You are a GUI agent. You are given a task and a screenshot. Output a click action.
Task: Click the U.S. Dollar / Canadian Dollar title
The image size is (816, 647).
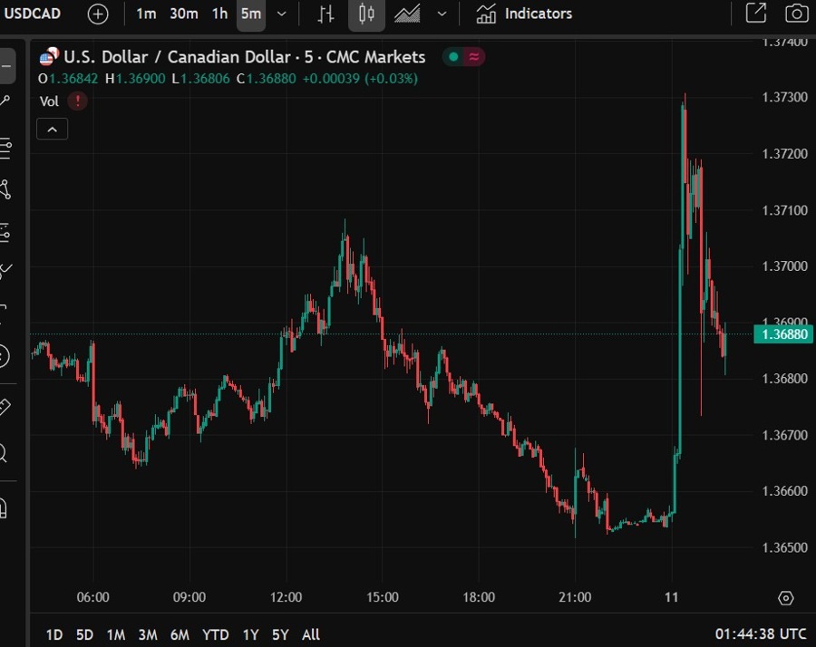pyautogui.click(x=177, y=57)
